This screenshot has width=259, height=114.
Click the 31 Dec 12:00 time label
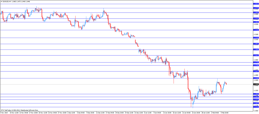tap(139, 113)
